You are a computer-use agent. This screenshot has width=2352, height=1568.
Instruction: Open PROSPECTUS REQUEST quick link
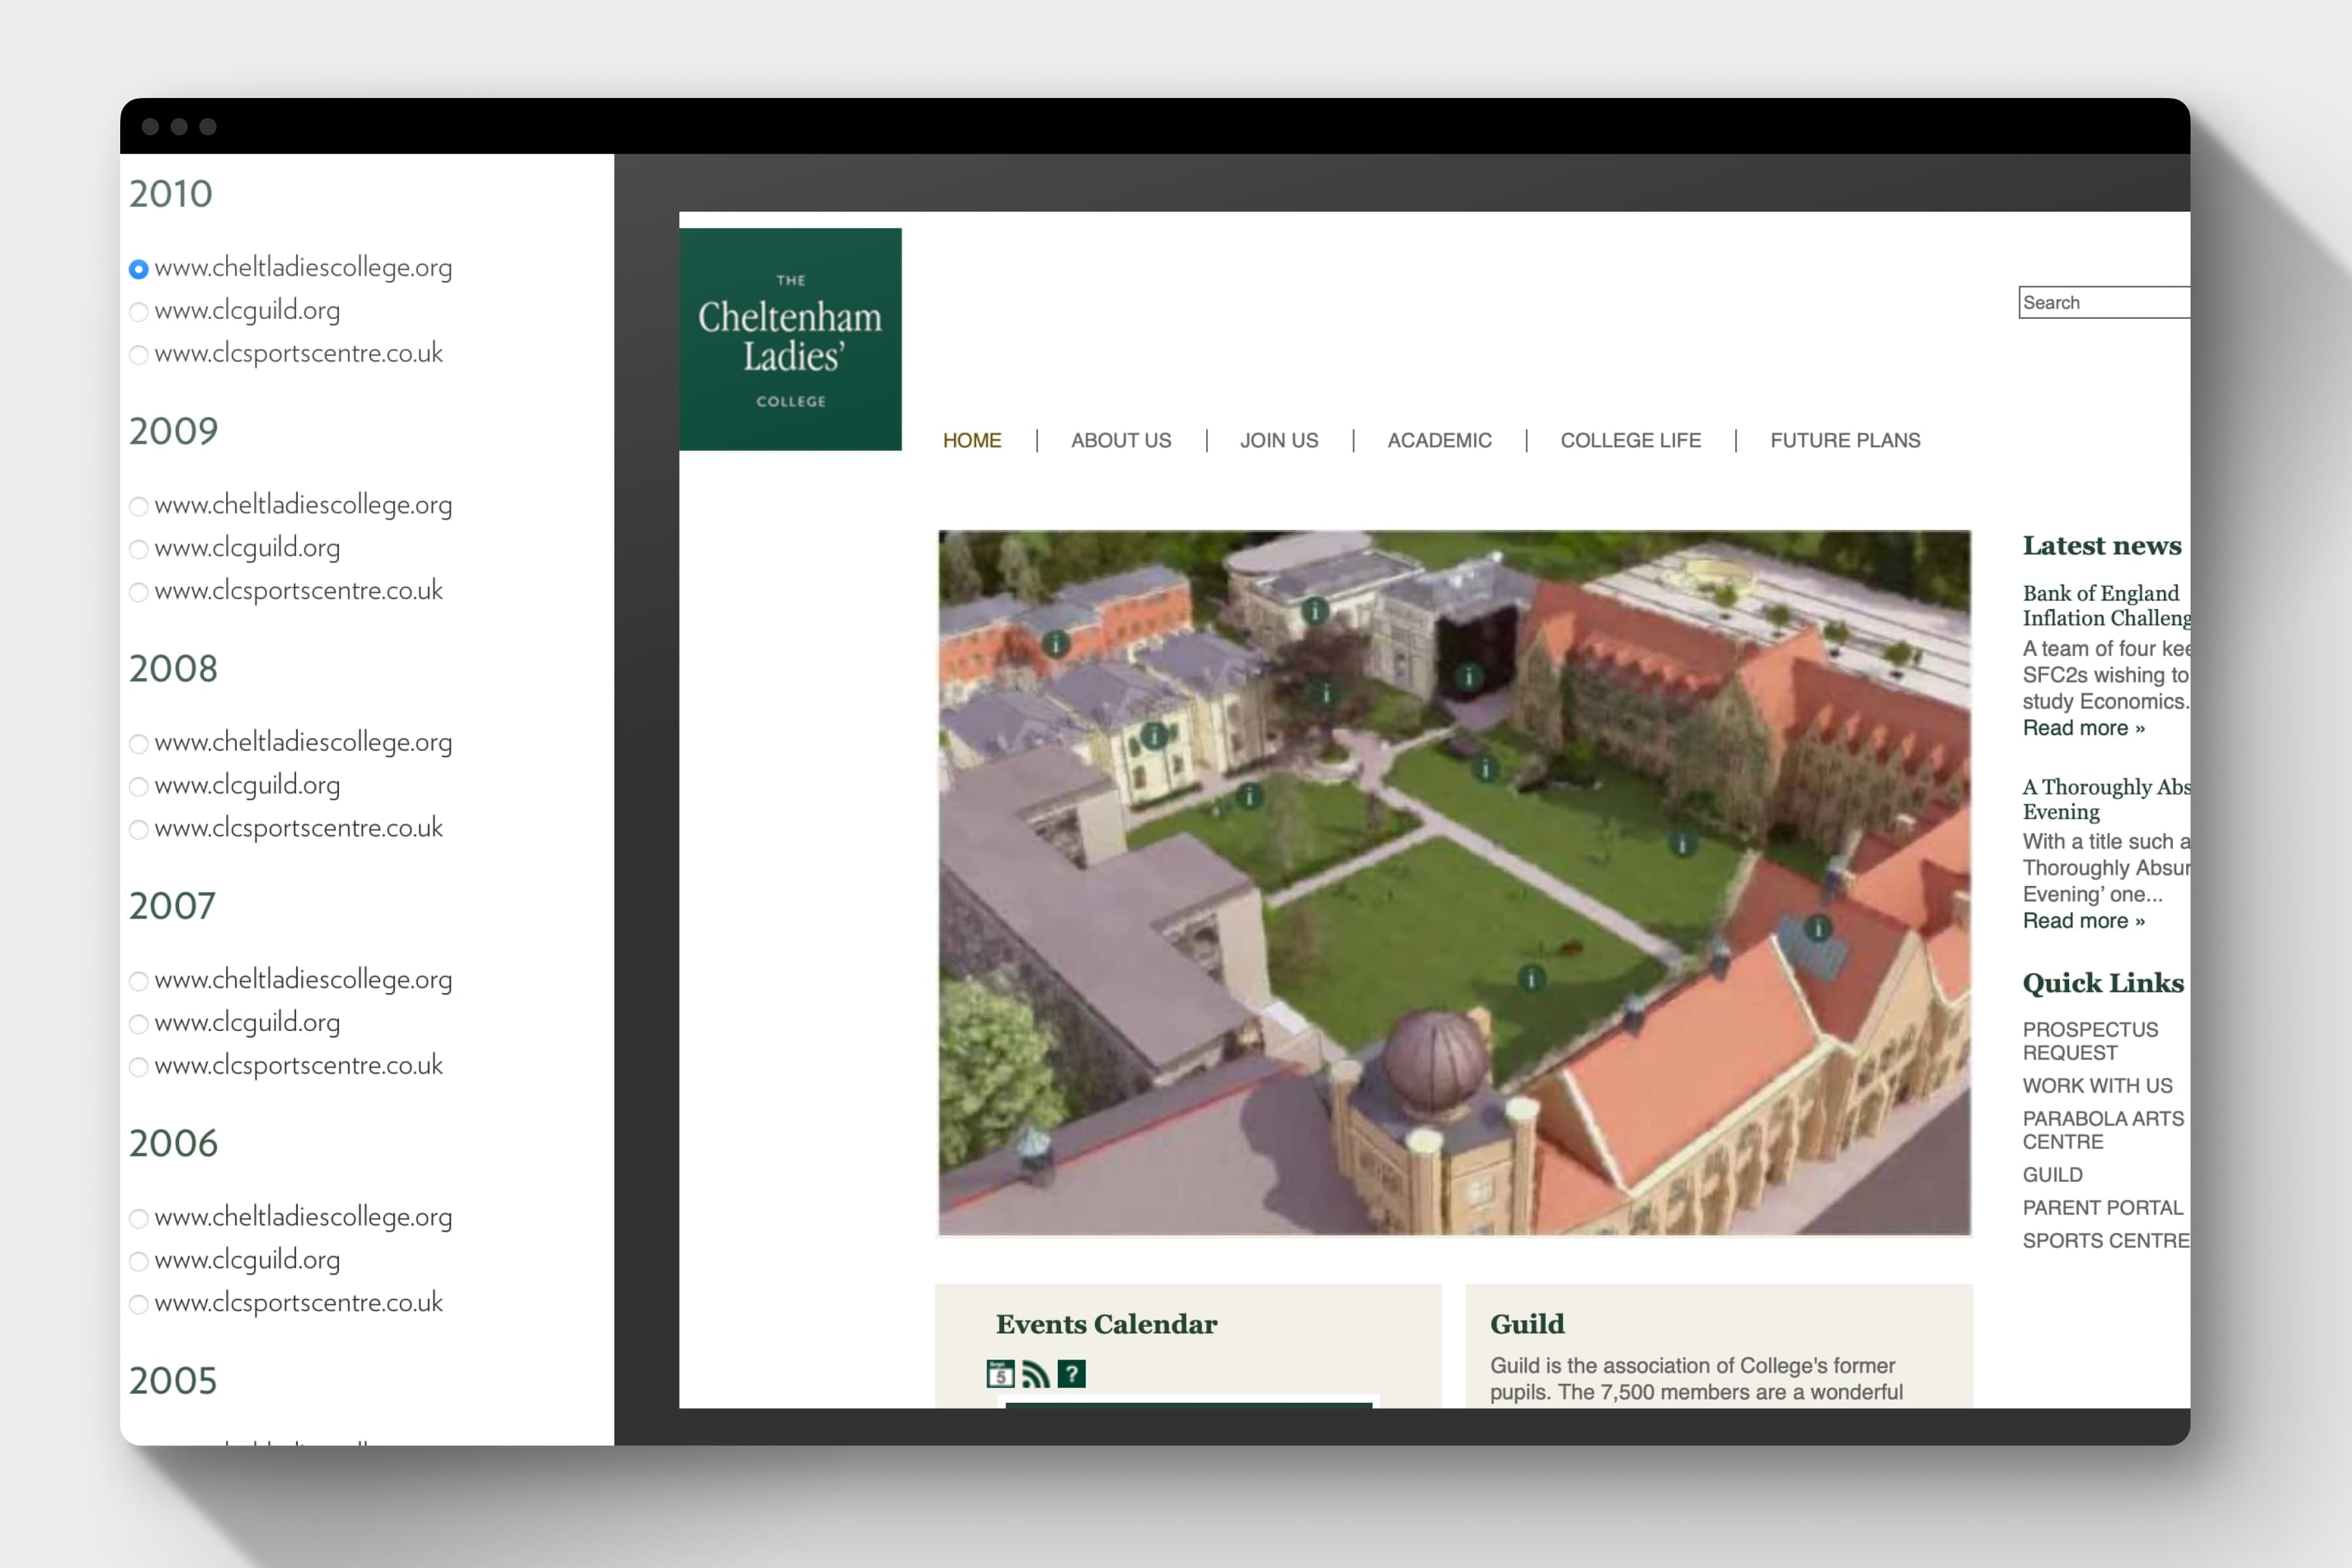pos(2090,1041)
